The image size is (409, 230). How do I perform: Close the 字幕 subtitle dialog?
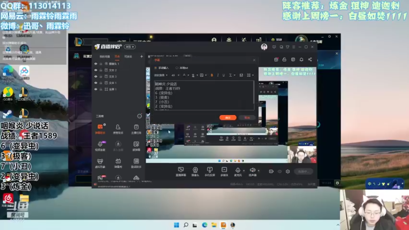(254, 60)
